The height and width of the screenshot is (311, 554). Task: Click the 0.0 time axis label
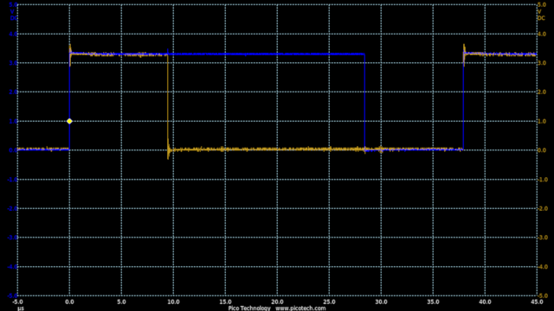(69, 302)
